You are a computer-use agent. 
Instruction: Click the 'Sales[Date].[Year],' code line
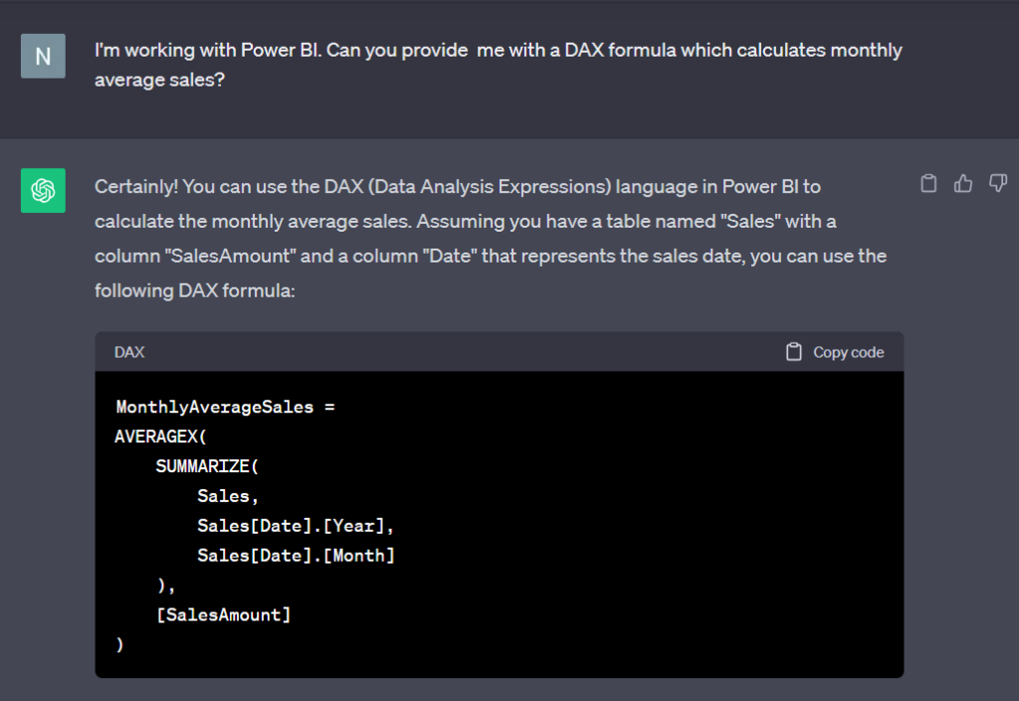[x=296, y=526]
